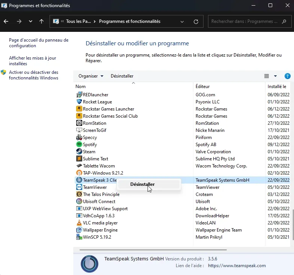Expand recent locations chevron near navigation arrows

(x=30, y=22)
